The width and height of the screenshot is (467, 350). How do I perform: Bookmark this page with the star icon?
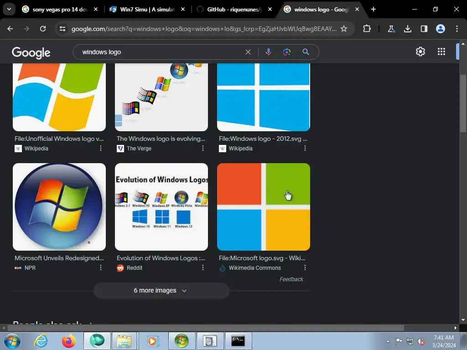tap(344, 29)
